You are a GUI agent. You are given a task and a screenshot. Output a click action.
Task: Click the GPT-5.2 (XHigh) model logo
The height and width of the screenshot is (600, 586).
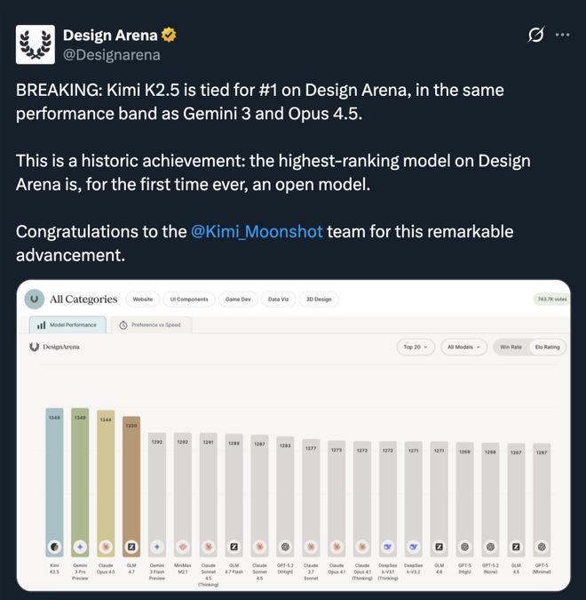[x=285, y=547]
